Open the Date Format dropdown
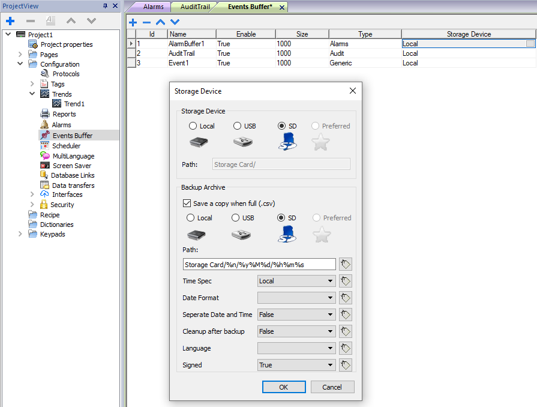The height and width of the screenshot is (407, 537). pyautogui.click(x=296, y=298)
